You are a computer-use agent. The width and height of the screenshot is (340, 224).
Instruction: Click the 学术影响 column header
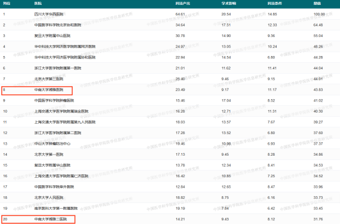[229, 4]
